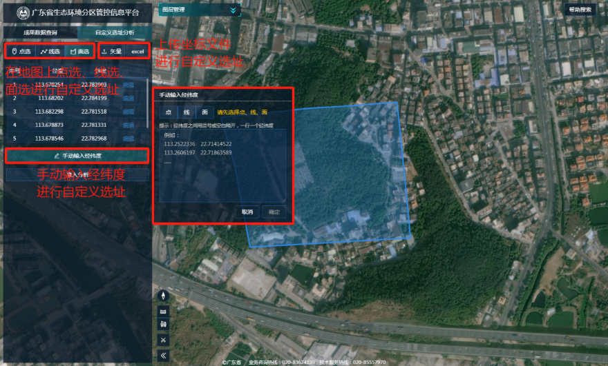
Task: Activate the scissors clip tool
Action: point(164,340)
